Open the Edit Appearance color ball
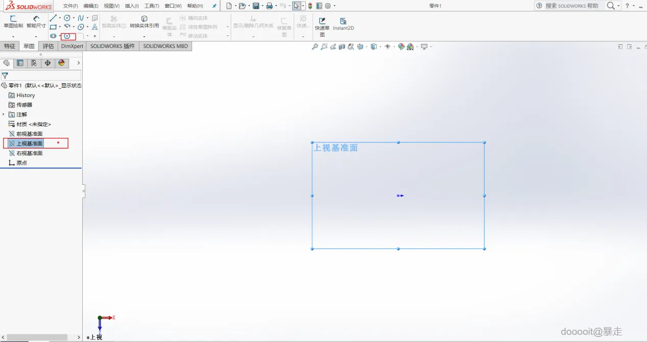 pos(401,47)
